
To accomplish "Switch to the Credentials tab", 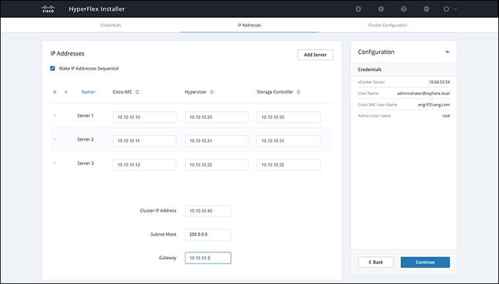I will point(111,25).
